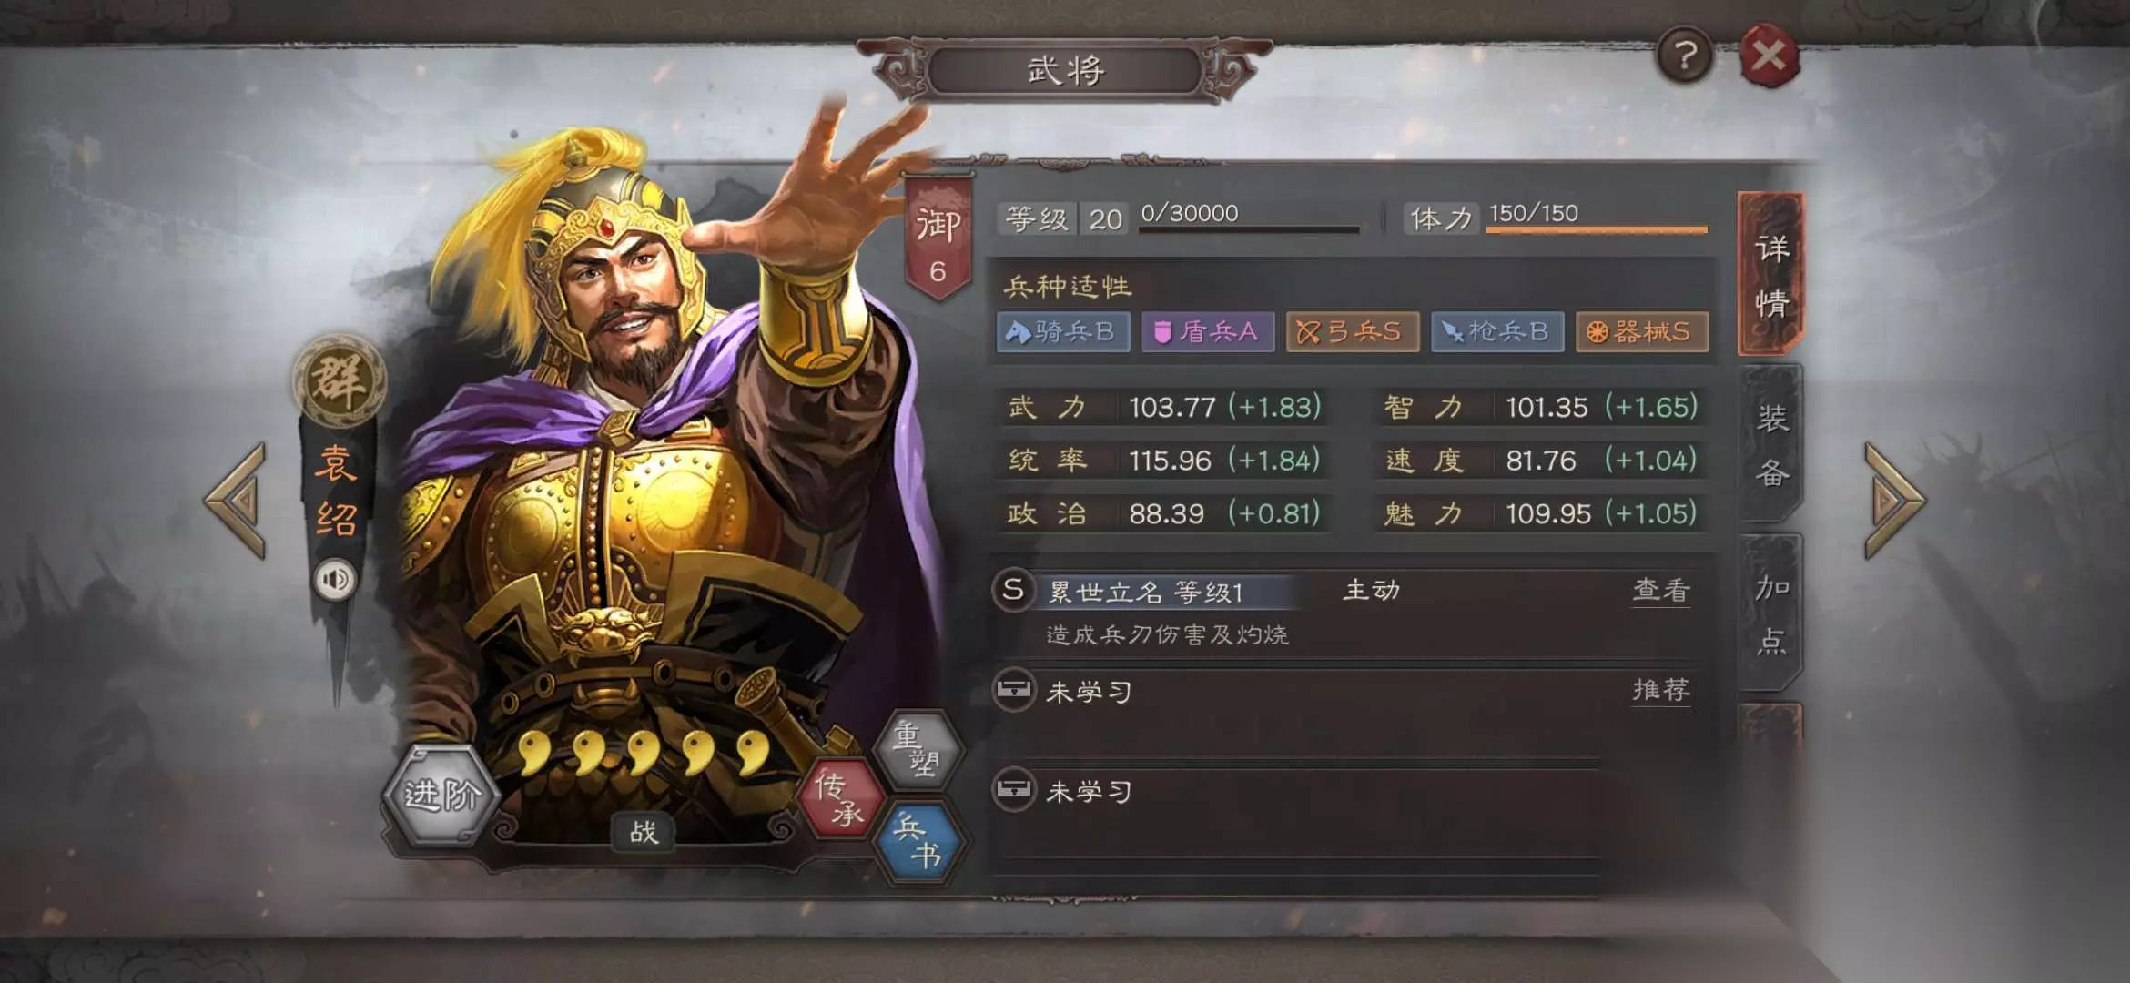The image size is (2130, 983).
Task: Select the 骑兵B troop aptitude
Action: click(1062, 331)
